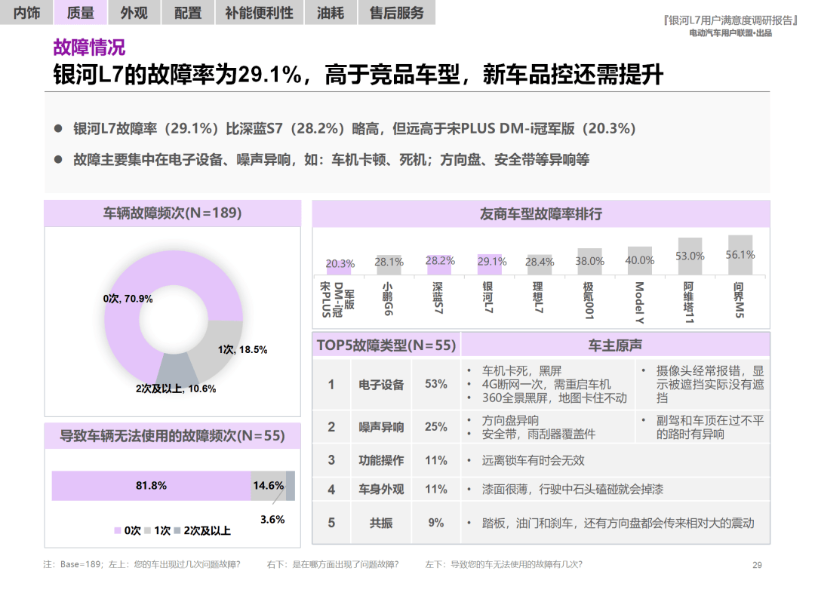Click the 25% value in the 噪声异响 row
The width and height of the screenshot is (815, 611).
[x=435, y=427]
